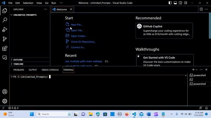Screen dimensions: 211x118
Task: Select the first powershell terminal
Action: (199, 75)
